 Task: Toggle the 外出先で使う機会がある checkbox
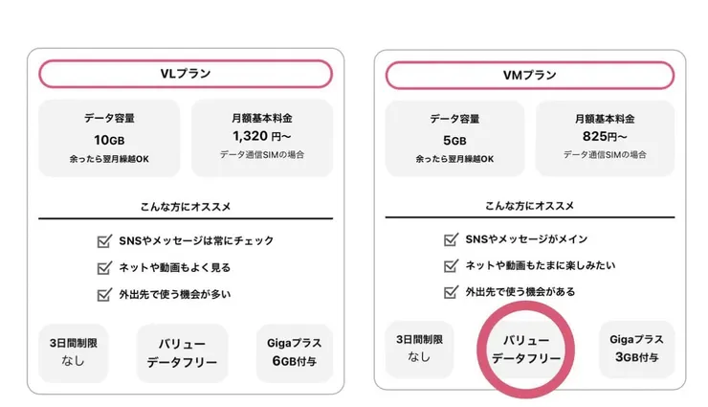pos(452,292)
